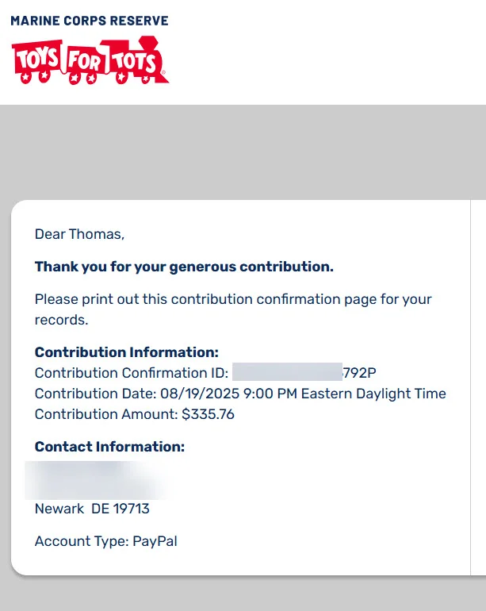Click the redacted confirmation ID box

coord(286,373)
